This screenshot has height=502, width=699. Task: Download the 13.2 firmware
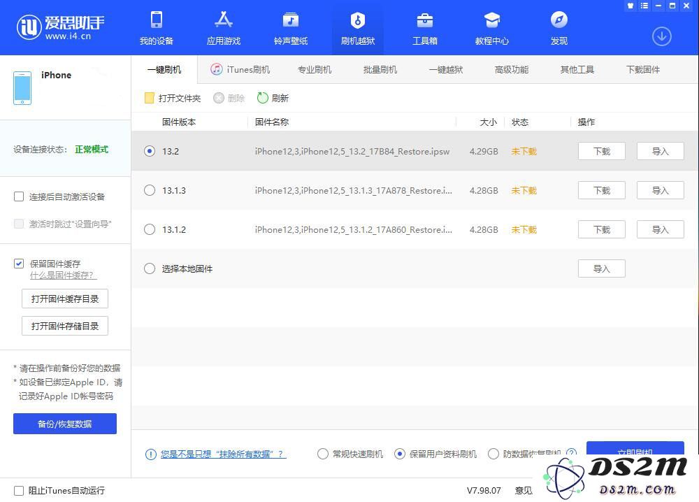coord(602,151)
